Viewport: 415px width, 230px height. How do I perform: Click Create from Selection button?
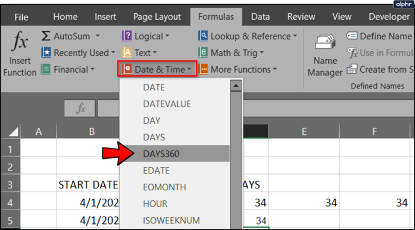(x=380, y=69)
